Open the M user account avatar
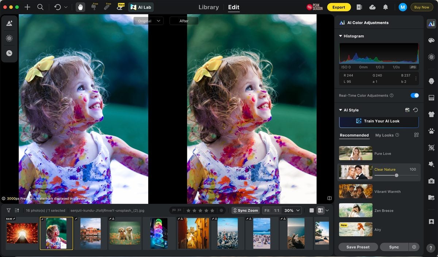Screen dimensions: 438x257 403,7
